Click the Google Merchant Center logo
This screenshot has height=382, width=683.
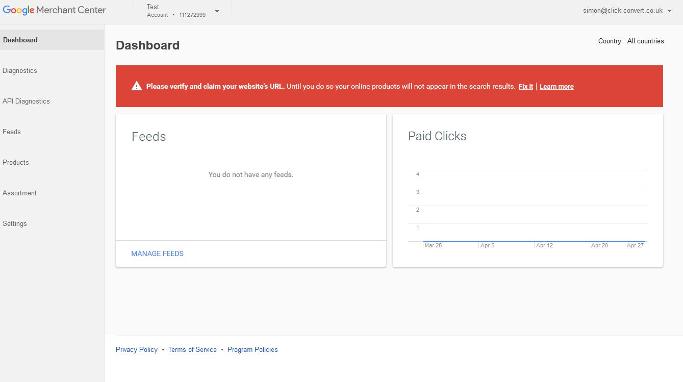(55, 10)
